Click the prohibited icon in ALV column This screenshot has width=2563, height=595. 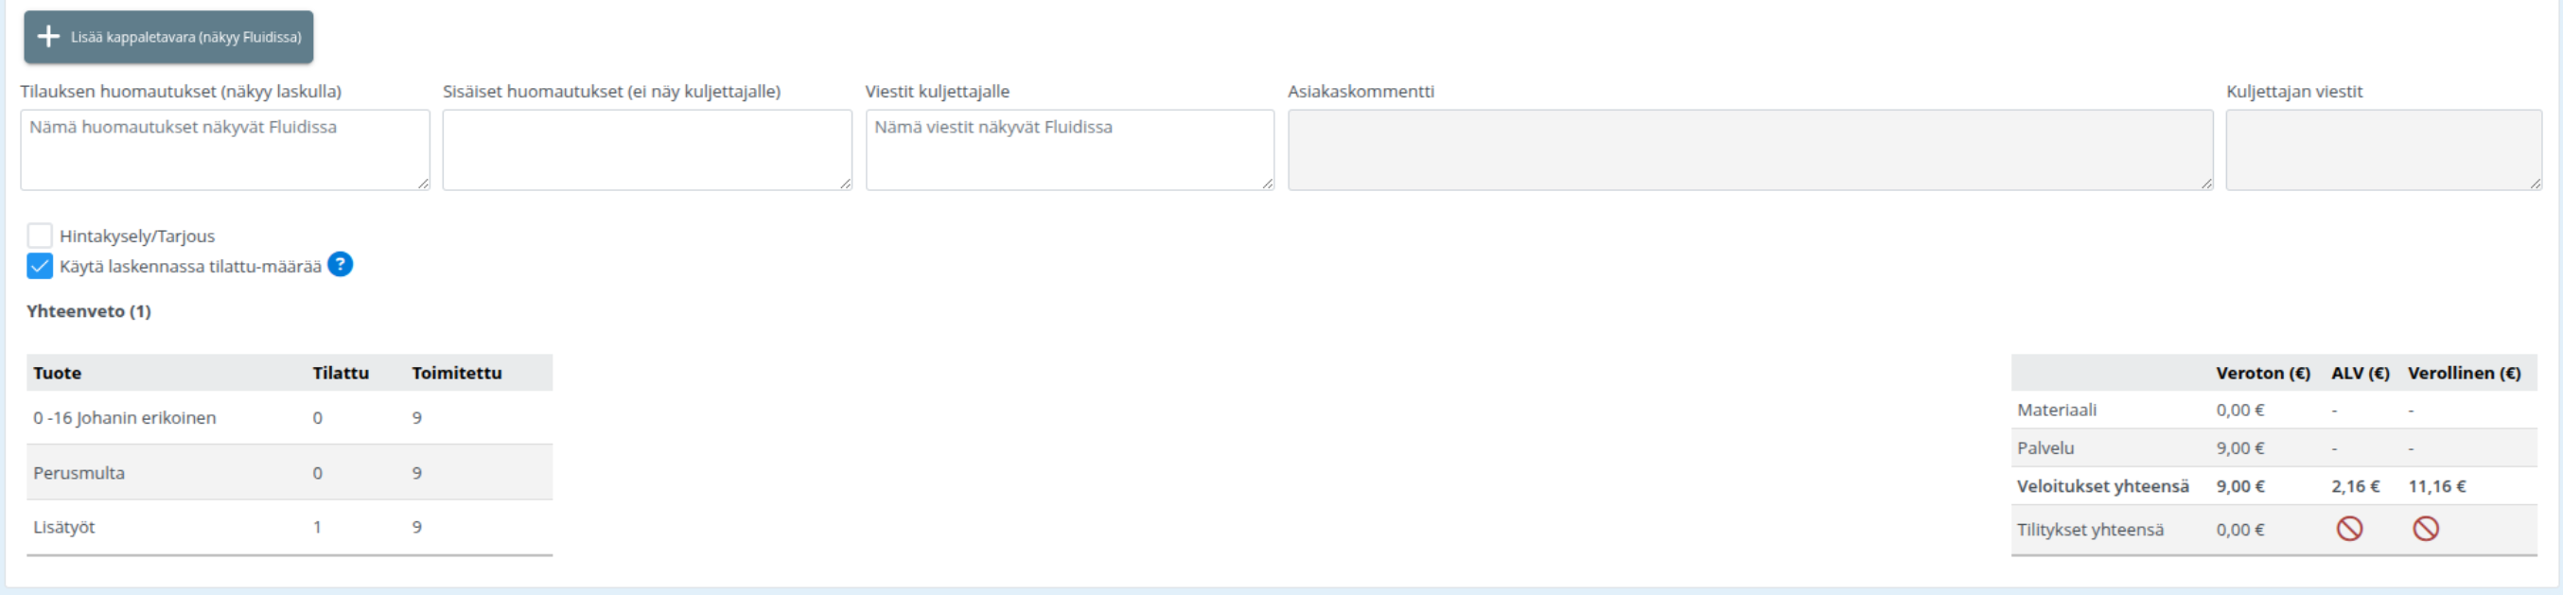click(2349, 529)
